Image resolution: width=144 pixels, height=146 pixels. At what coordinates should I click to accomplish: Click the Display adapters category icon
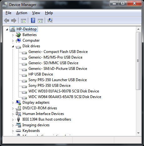(x=18, y=102)
